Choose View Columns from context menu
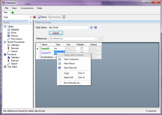 74,59
